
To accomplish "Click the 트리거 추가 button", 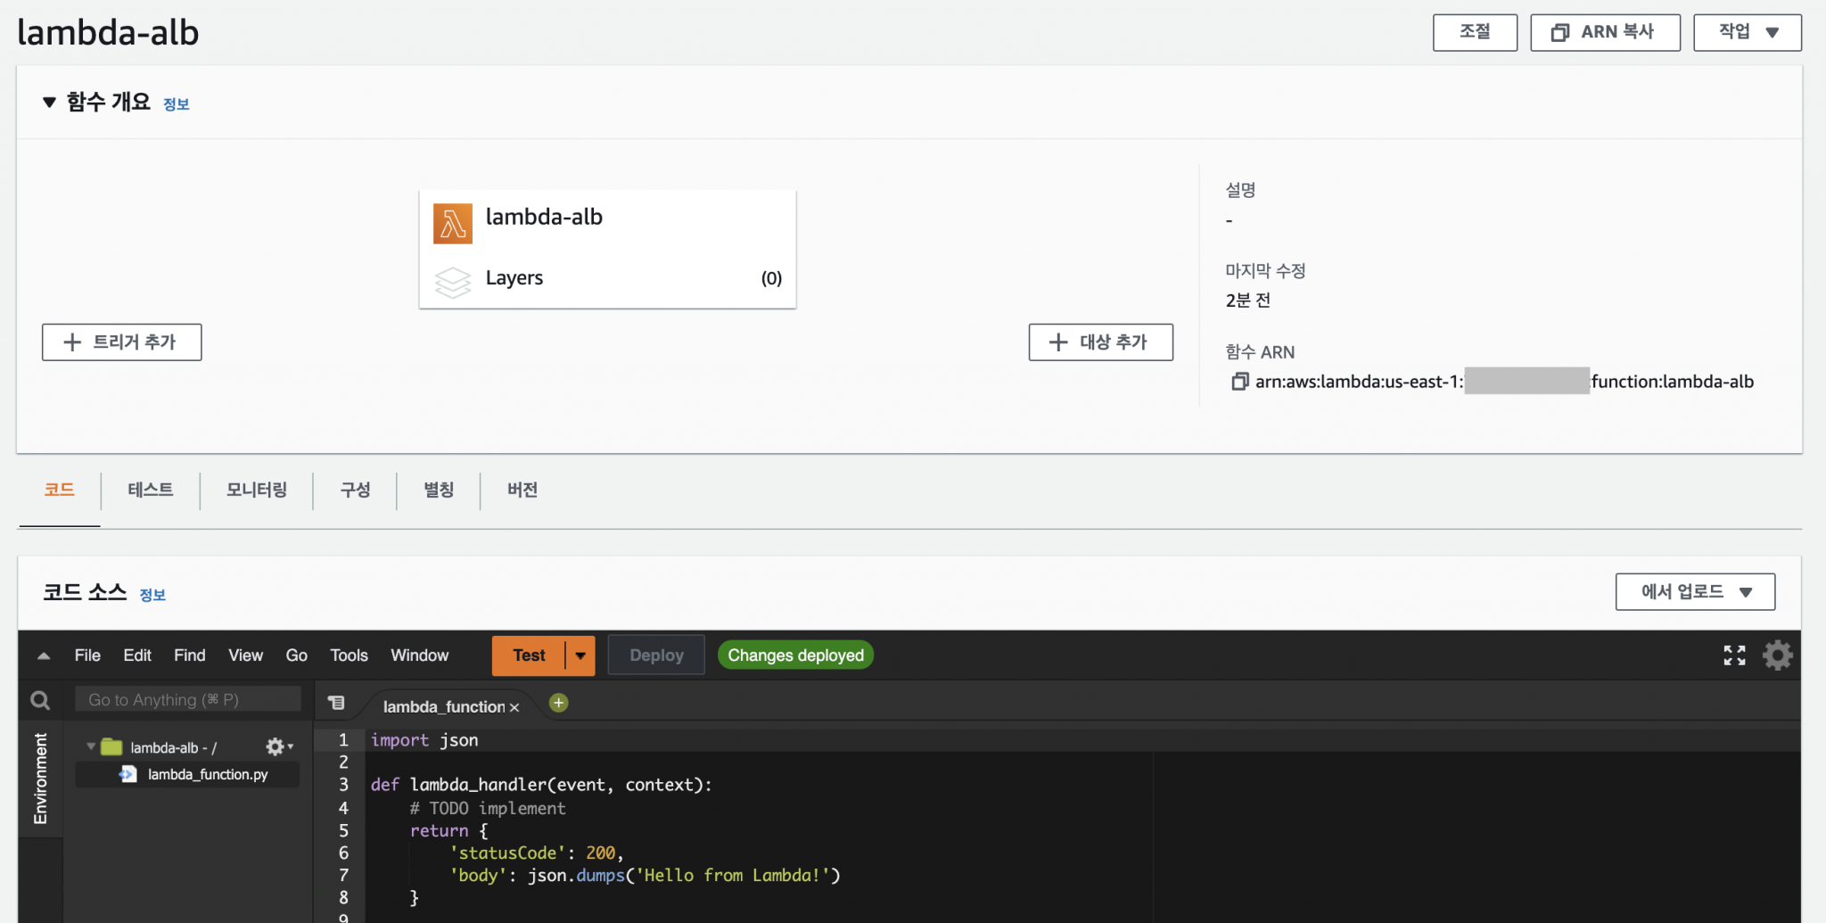I will point(121,342).
